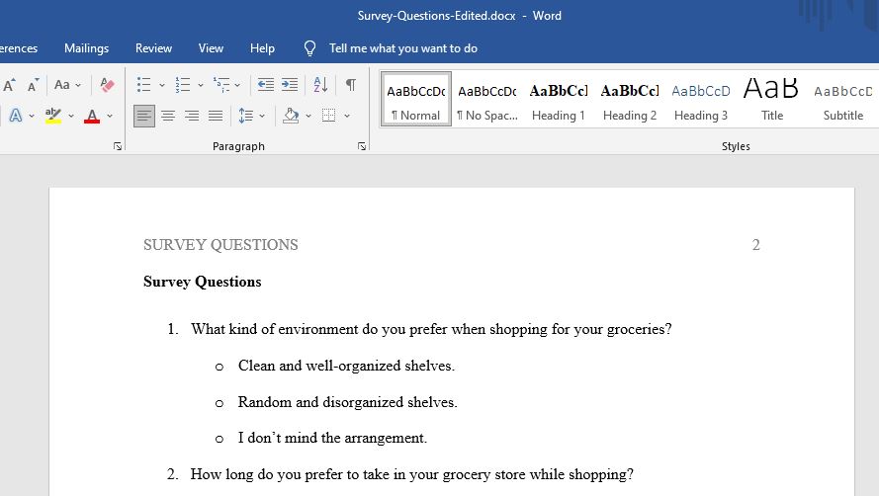879x496 pixels.
Task: Apply yellow text highlight color
Action: point(53,116)
